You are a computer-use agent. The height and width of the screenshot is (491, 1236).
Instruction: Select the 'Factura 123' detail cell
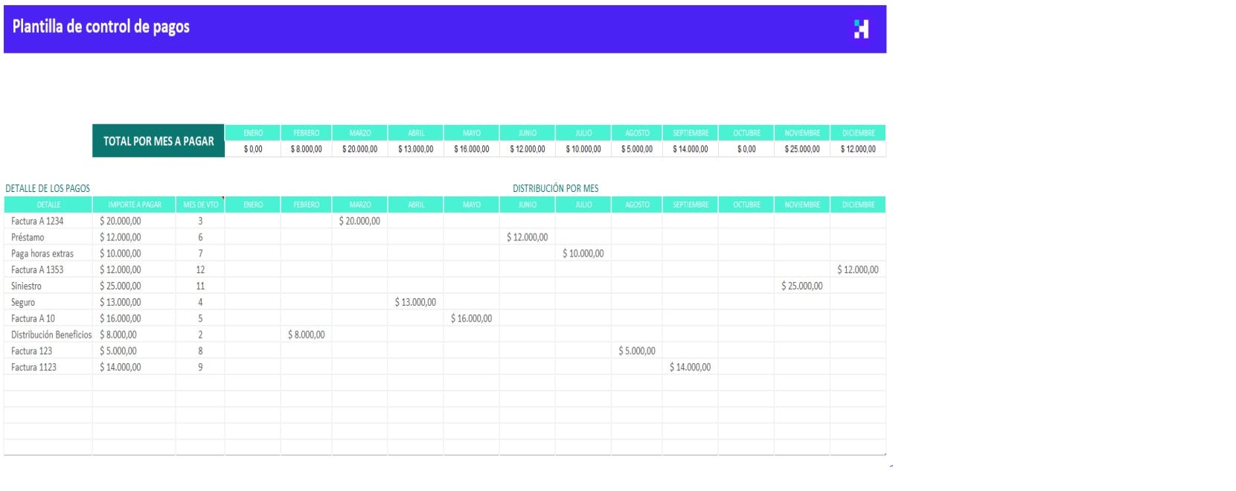[x=48, y=351]
